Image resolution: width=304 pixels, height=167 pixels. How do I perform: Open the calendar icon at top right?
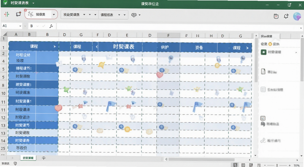click(x=276, y=16)
